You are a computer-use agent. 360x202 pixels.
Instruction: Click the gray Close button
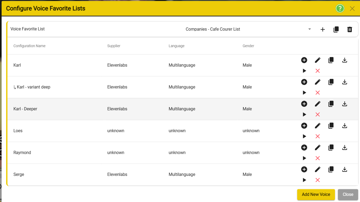(x=348, y=195)
